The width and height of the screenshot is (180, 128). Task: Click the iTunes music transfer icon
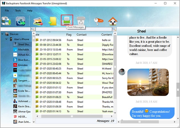pos(20,21)
